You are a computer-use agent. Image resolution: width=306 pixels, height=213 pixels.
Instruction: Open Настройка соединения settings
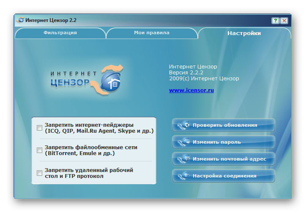[x=224, y=176]
